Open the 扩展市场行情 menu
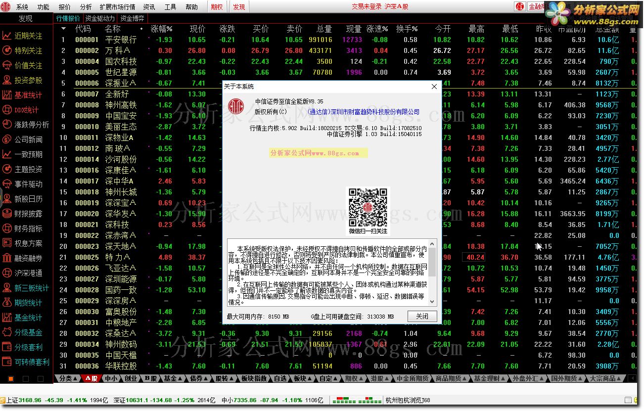Screen dimensions: 644x411 click(117, 7)
